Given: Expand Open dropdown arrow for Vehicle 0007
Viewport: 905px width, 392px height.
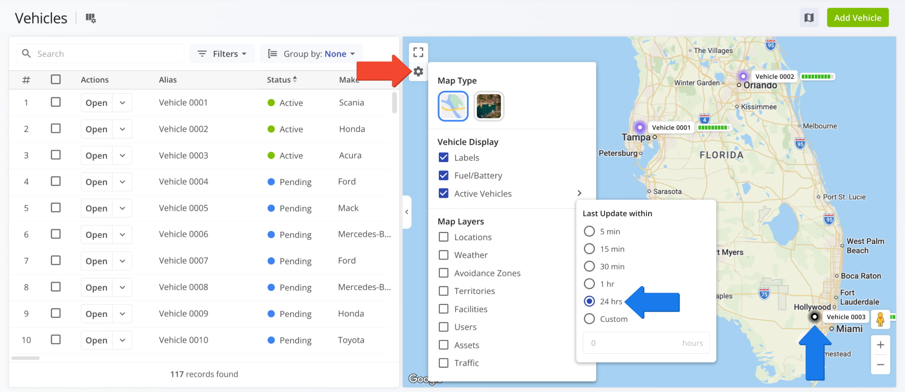Looking at the screenshot, I should [122, 261].
